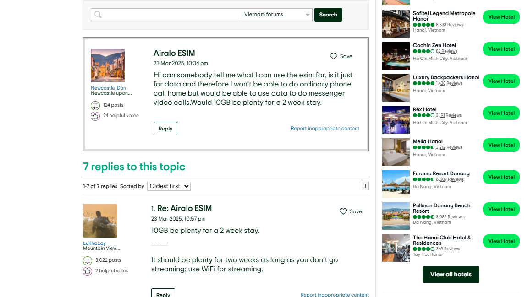
Task: Open the 8,833 Reviews link
Action: (x=449, y=25)
